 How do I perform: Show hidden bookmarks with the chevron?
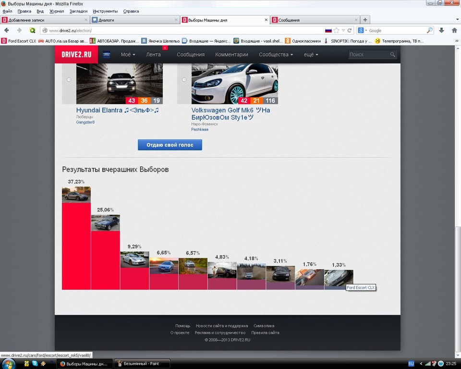click(457, 41)
